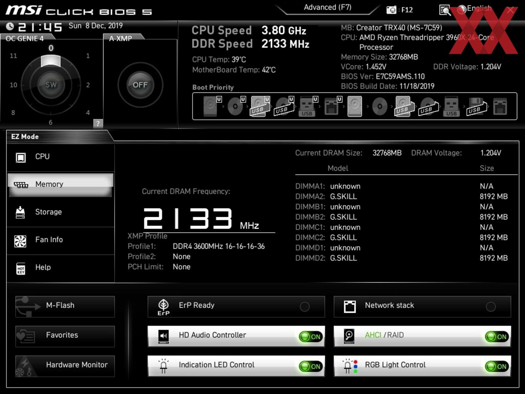This screenshot has height=394, width=525.
Task: Select the UEFI hard disk boot device icon
Action: click(211, 106)
